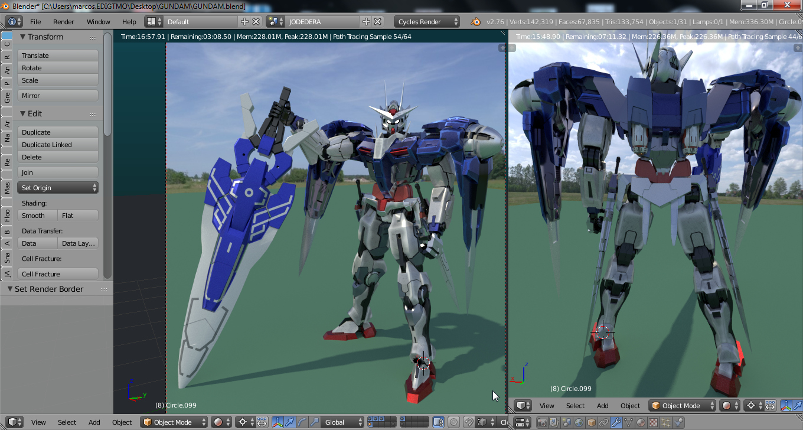Collapse the Set Render Border panel
This screenshot has height=430, width=803.
10,289
